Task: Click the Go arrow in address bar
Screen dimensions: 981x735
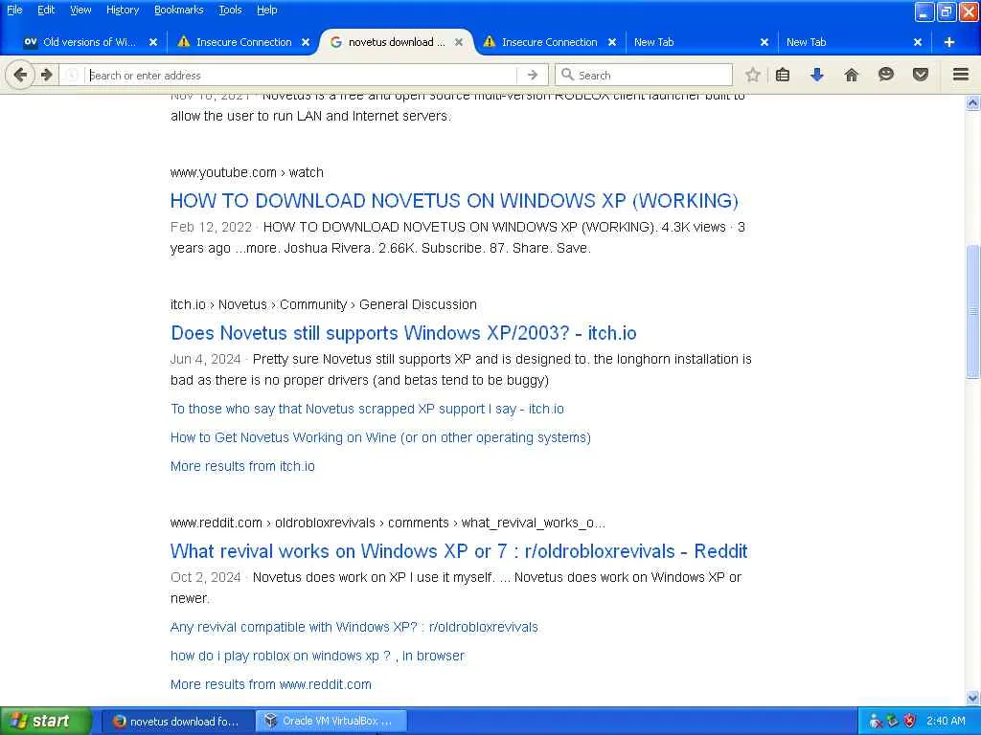Action: point(533,75)
